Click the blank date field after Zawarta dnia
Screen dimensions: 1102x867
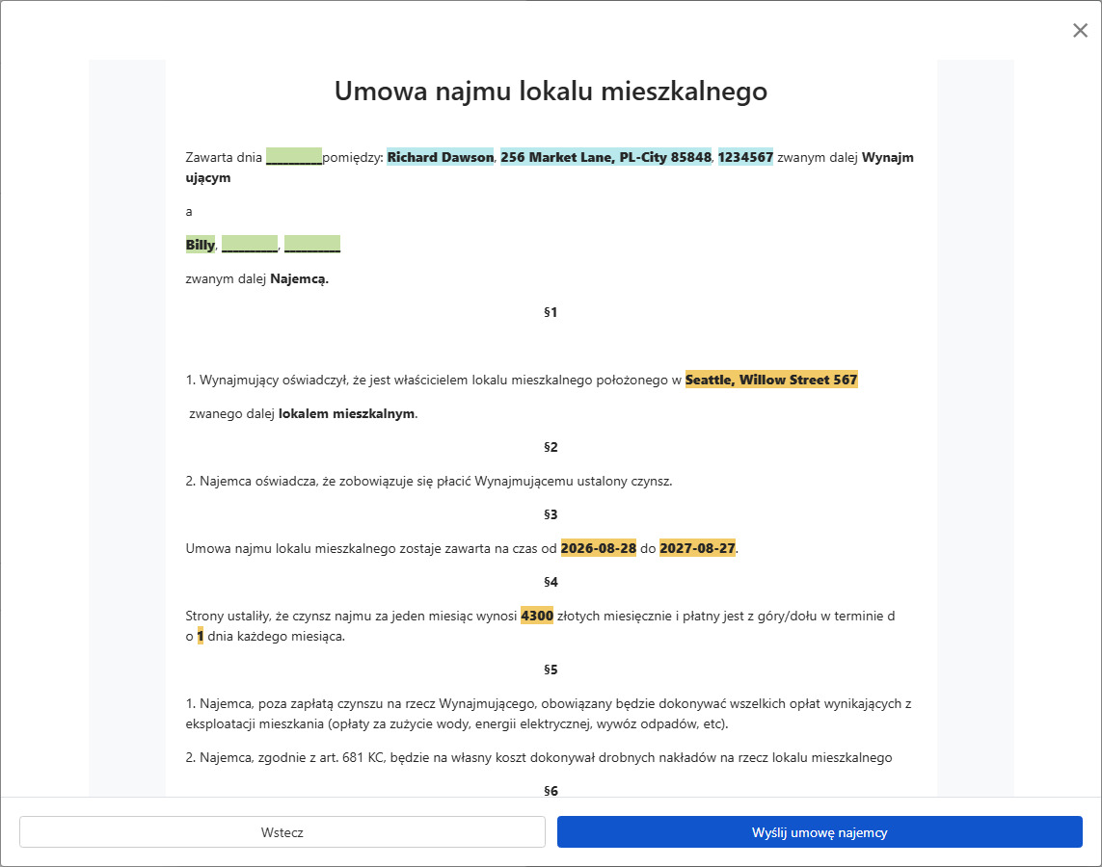pyautogui.click(x=294, y=157)
